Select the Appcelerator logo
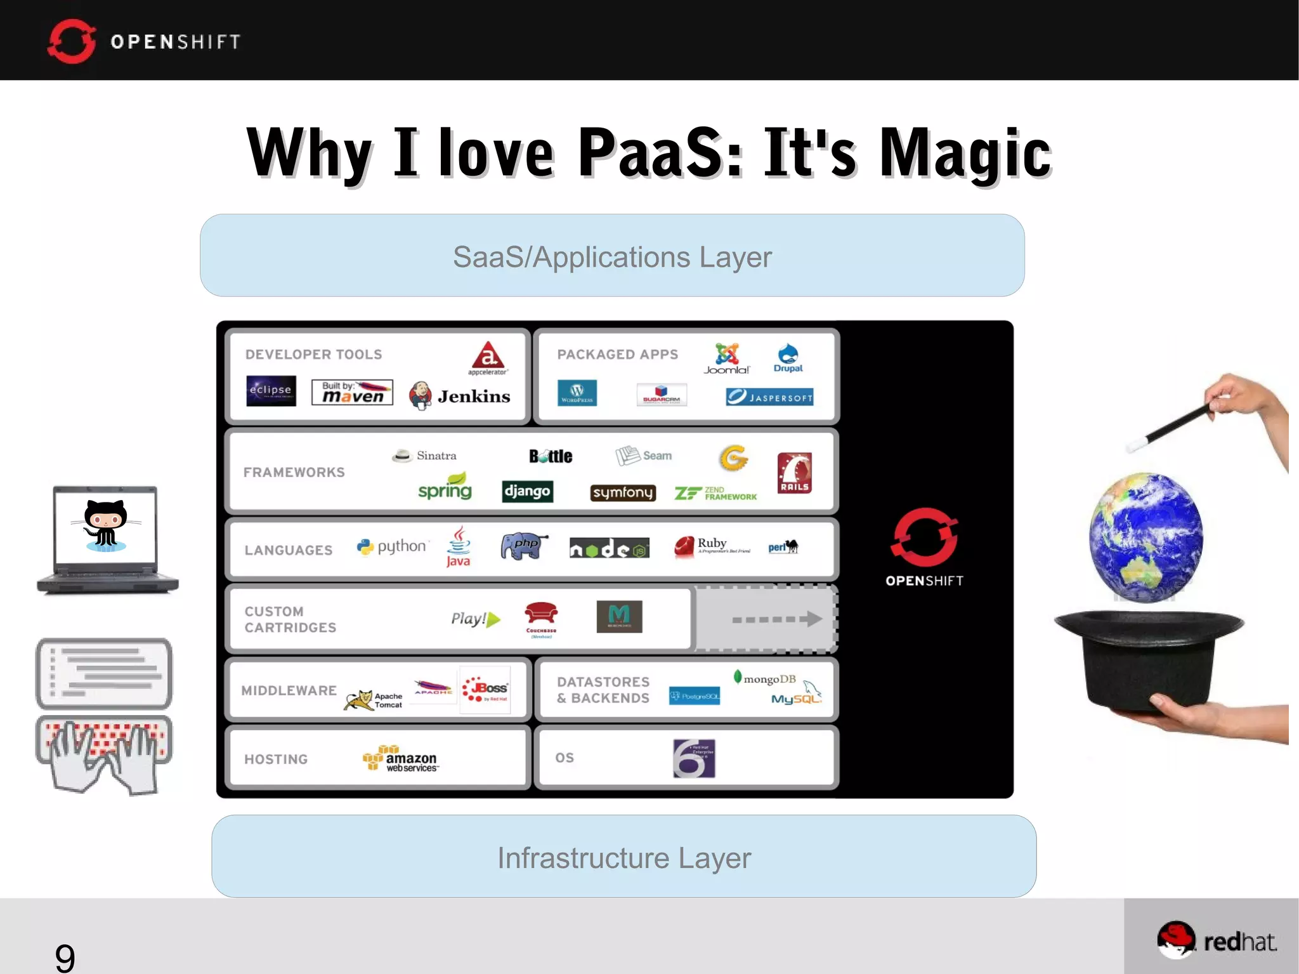The height and width of the screenshot is (974, 1299). click(x=488, y=359)
